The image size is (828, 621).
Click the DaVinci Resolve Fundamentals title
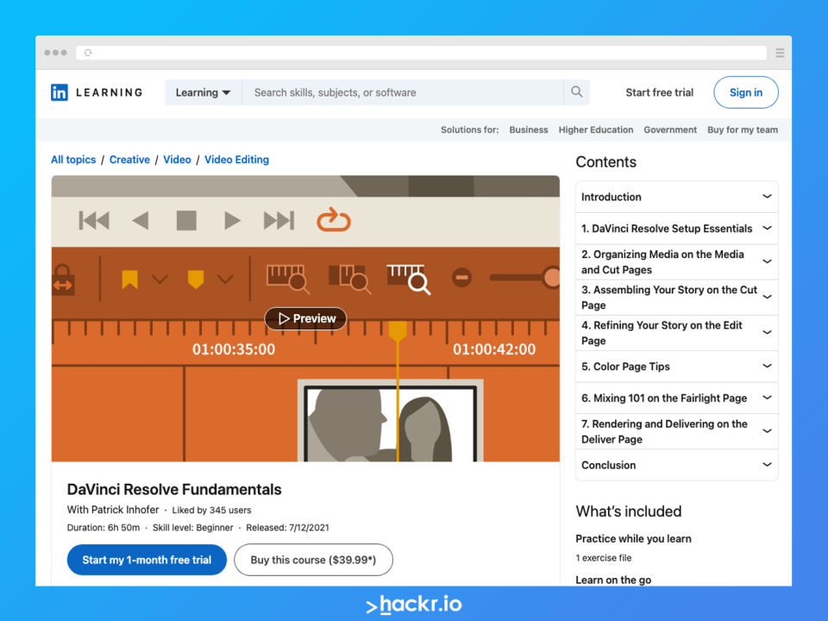pyautogui.click(x=174, y=490)
